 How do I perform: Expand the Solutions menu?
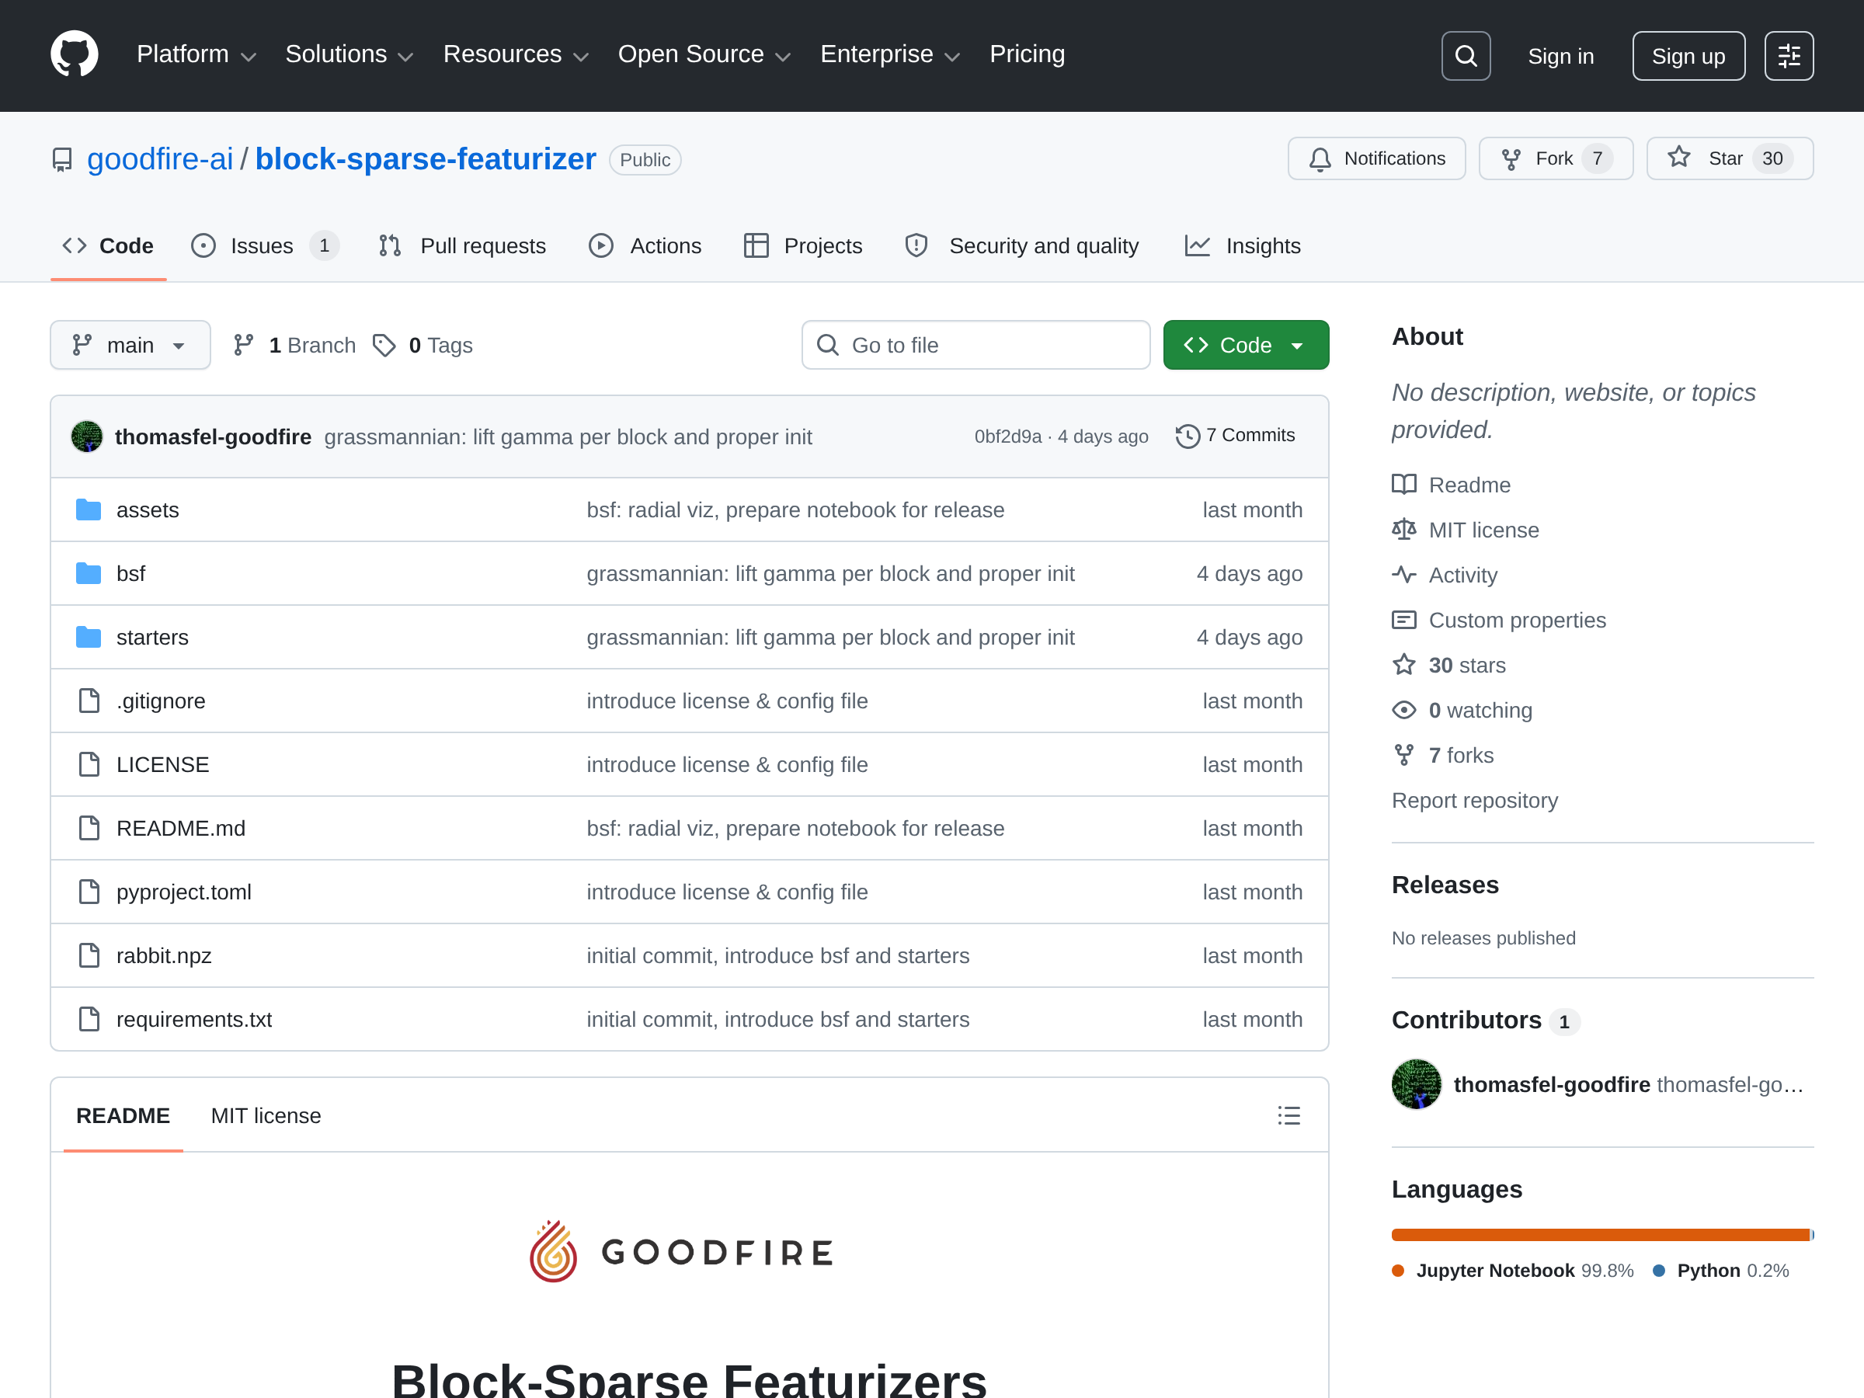(x=349, y=55)
